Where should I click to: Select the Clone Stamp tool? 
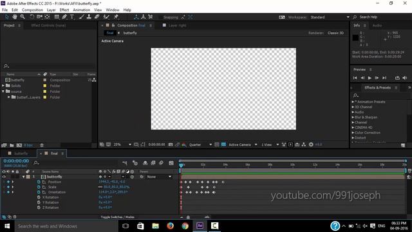(x=89, y=17)
